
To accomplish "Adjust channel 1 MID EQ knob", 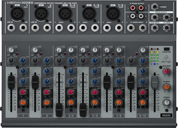I will point(23,71).
